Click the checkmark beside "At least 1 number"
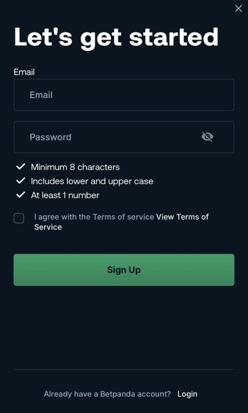The height and width of the screenshot is (413, 248). click(x=20, y=195)
